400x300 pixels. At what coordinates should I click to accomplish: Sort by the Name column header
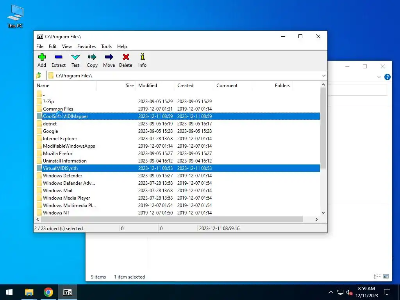click(65, 86)
